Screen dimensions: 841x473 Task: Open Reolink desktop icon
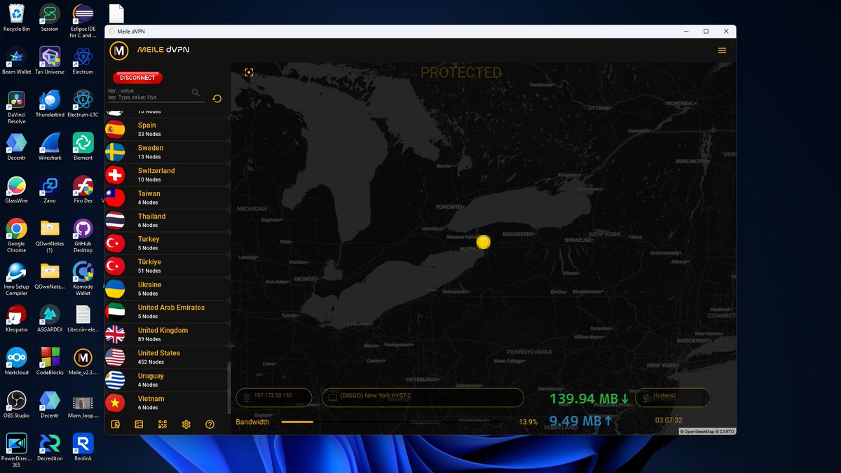83,446
